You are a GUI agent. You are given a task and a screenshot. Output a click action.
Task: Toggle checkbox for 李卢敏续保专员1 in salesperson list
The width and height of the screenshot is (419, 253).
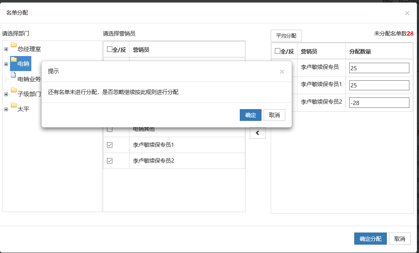click(x=110, y=145)
